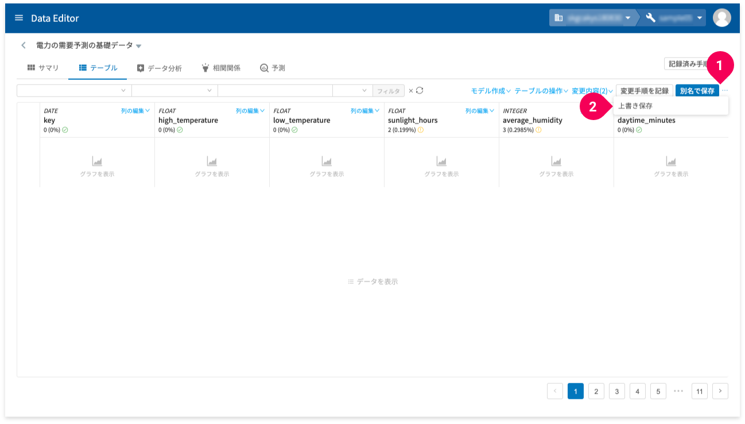This screenshot has height=424, width=745.
Task: Click the 変更手順を記録 button
Action: 645,91
